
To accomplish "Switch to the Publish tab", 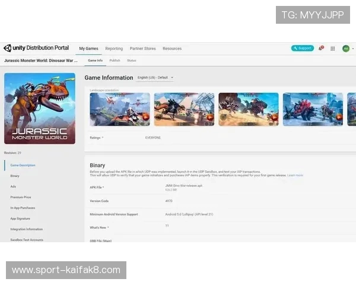I will 115,61.
